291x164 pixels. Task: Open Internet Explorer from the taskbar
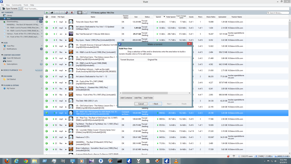pos(16,161)
